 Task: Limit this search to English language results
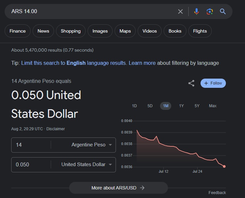(x=73, y=63)
